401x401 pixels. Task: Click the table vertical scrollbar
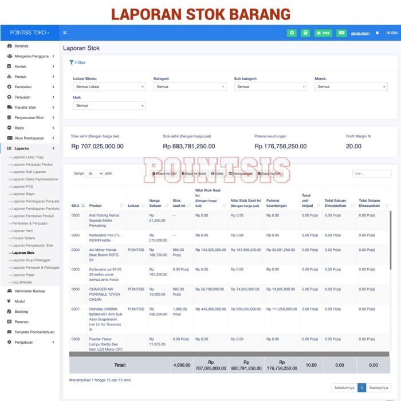point(390,240)
